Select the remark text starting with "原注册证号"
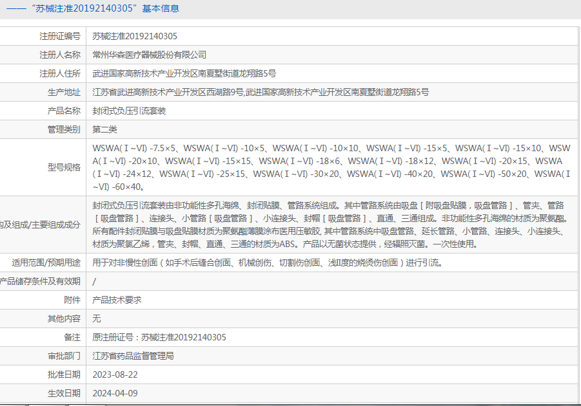 click(x=159, y=337)
